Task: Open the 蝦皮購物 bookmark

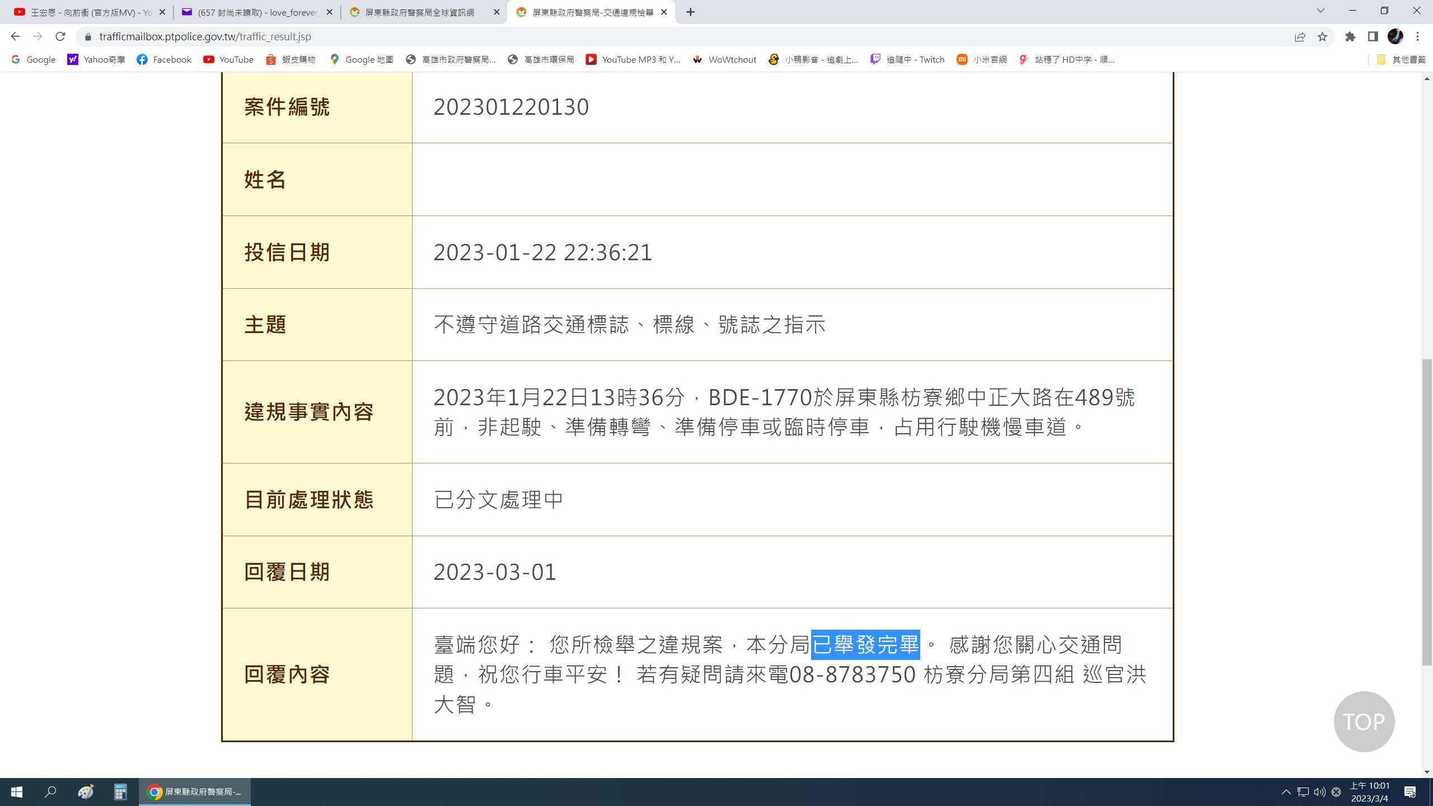Action: tap(291, 59)
